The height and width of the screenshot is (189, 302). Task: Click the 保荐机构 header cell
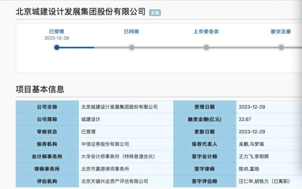tap(47, 144)
